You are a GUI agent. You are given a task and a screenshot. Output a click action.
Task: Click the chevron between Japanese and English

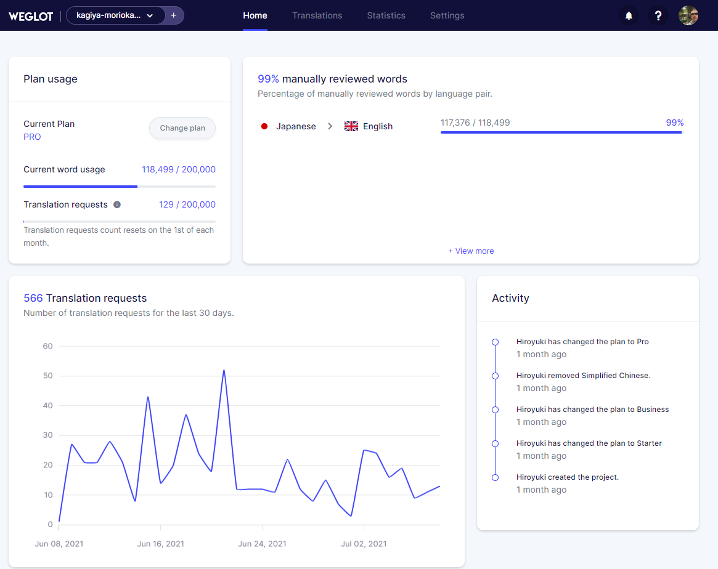coord(330,126)
